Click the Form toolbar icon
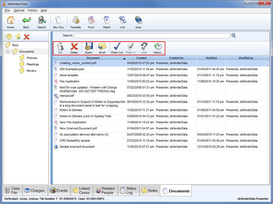 [91, 22]
